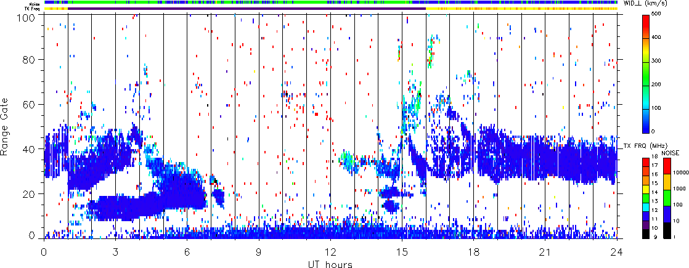
Task: Click the 15 MHz label in TX FRQ legend
Action: [654, 183]
